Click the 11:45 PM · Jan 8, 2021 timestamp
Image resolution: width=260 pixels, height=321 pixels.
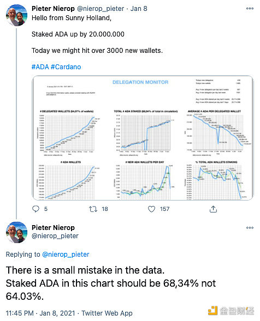click(x=40, y=313)
